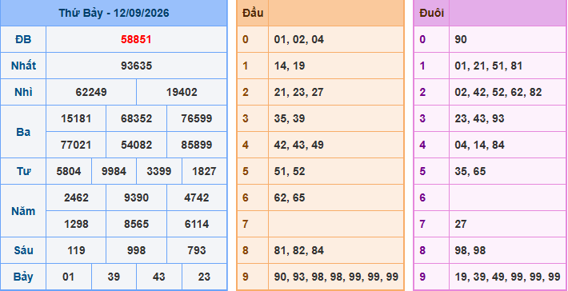Select Sáu prize number 998
This screenshot has width=568, height=291.
tap(136, 250)
